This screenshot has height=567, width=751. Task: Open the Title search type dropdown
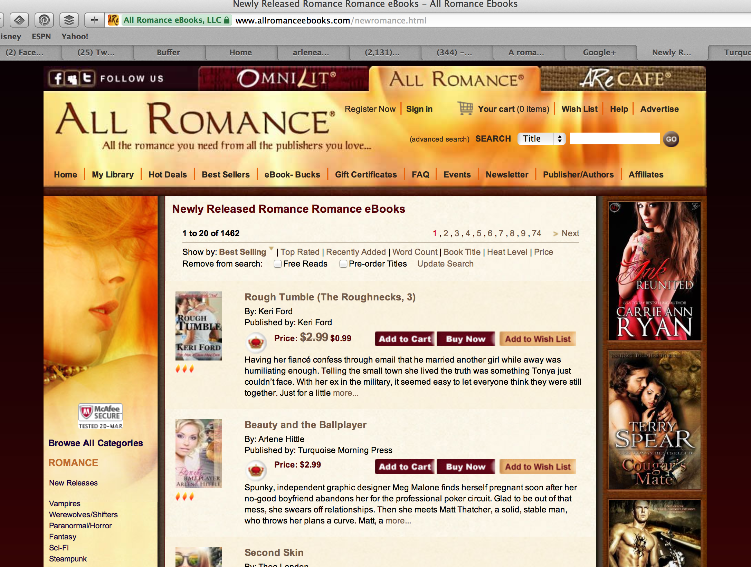[541, 139]
